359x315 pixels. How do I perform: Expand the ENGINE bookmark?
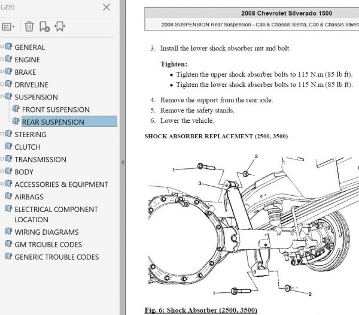click(x=2, y=59)
